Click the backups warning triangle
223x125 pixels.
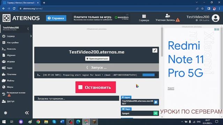pos(9,95)
